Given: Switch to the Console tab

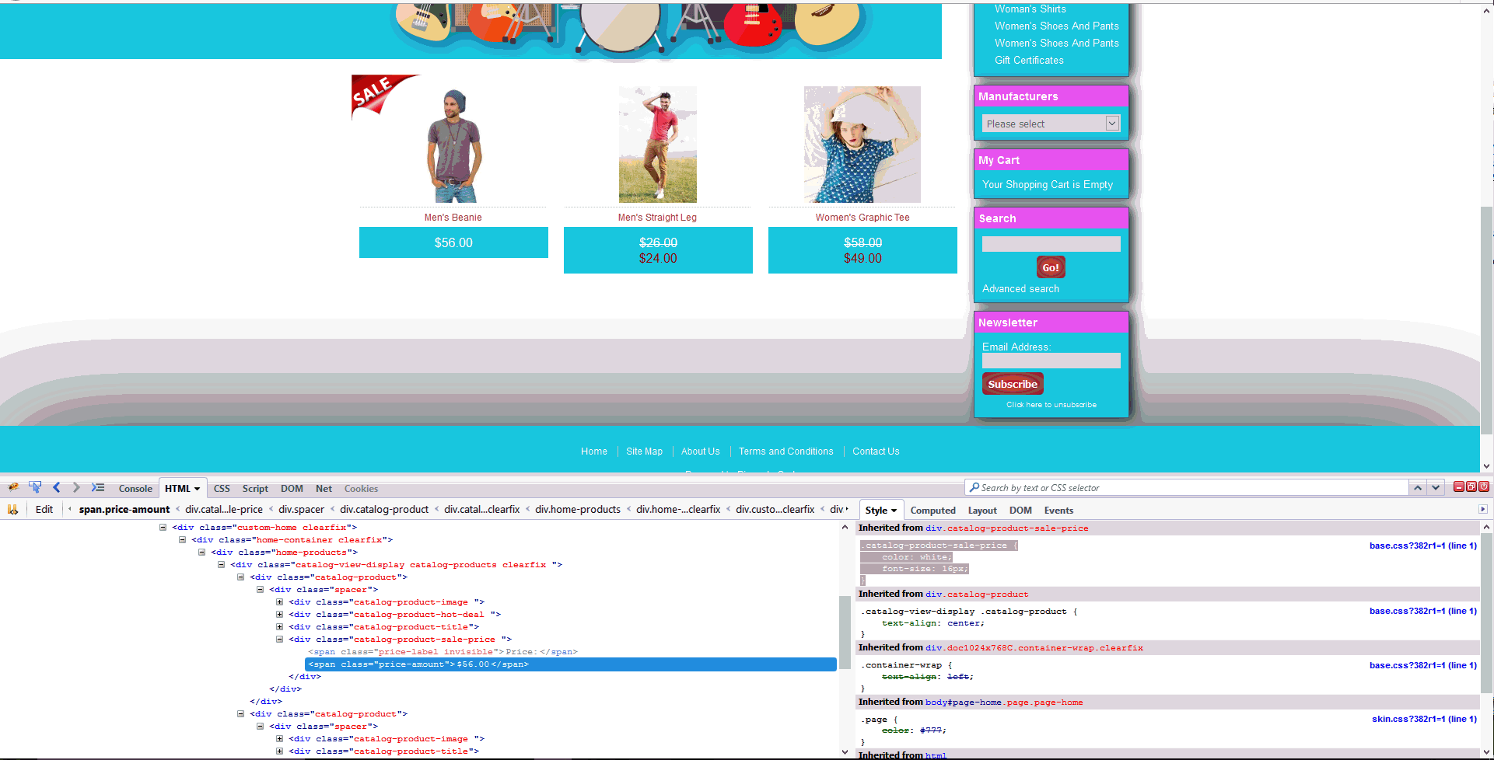Looking at the screenshot, I should 135,489.
